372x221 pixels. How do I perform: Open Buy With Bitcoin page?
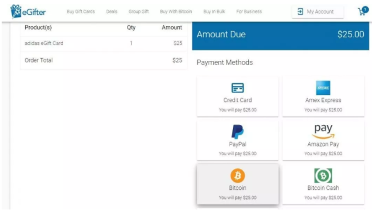[x=176, y=12]
